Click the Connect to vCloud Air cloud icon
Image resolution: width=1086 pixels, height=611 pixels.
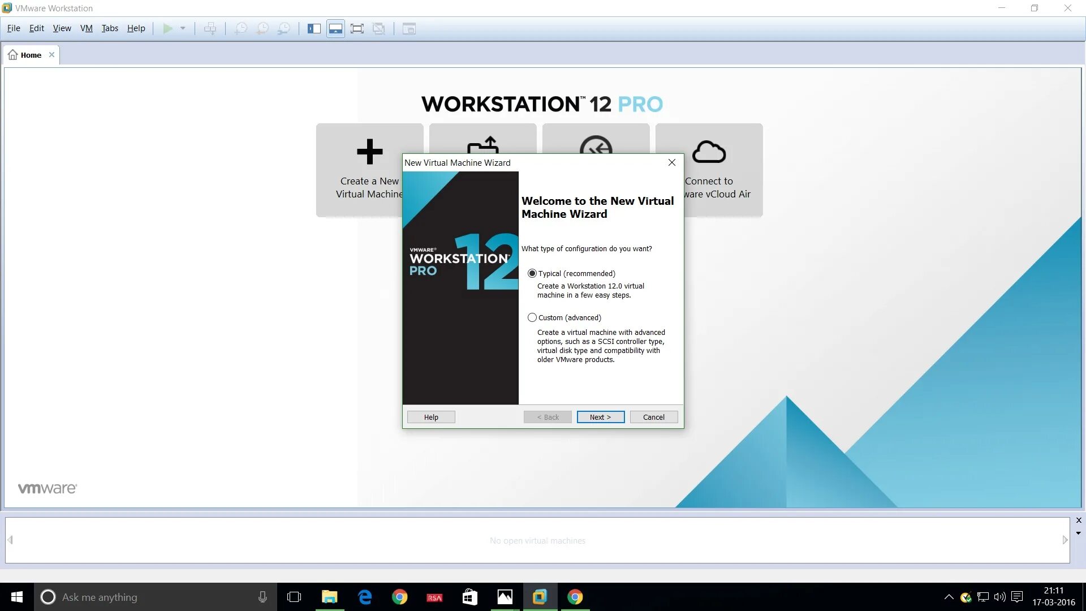point(708,152)
